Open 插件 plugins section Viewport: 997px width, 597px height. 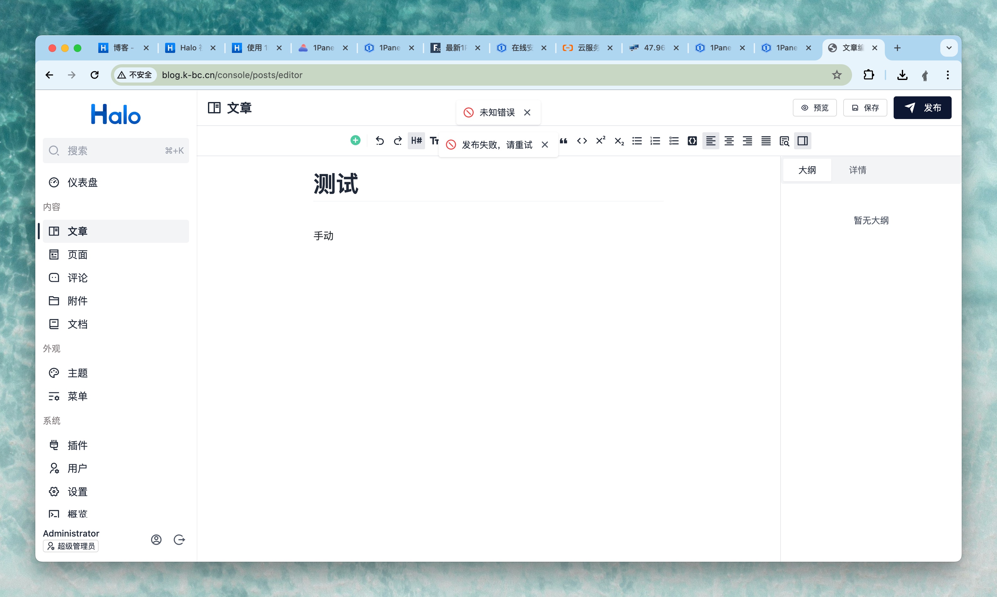click(x=116, y=445)
